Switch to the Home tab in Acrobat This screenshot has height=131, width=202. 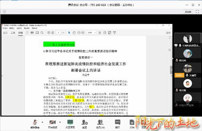click(5, 33)
